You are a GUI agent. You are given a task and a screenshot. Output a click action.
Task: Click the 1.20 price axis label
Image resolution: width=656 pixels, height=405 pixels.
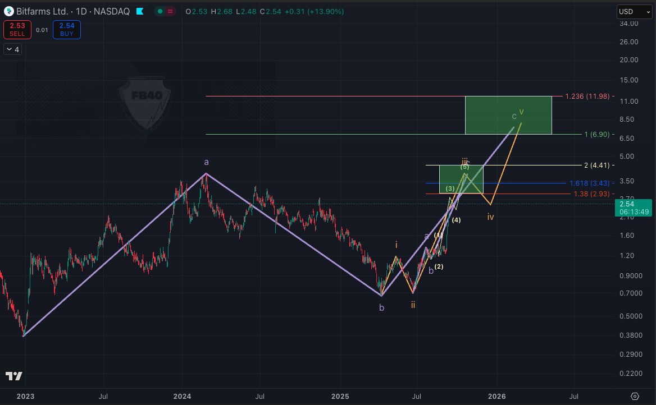click(627, 255)
